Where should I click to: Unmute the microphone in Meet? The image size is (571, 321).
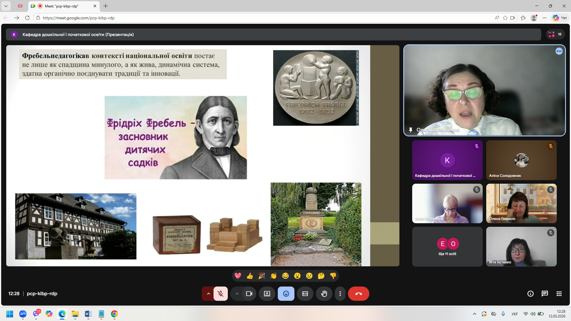pos(220,294)
